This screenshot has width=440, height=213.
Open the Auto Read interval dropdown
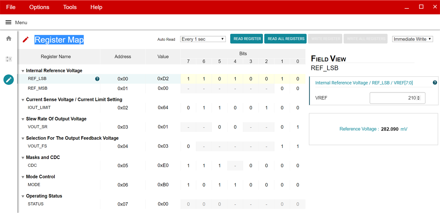203,39
